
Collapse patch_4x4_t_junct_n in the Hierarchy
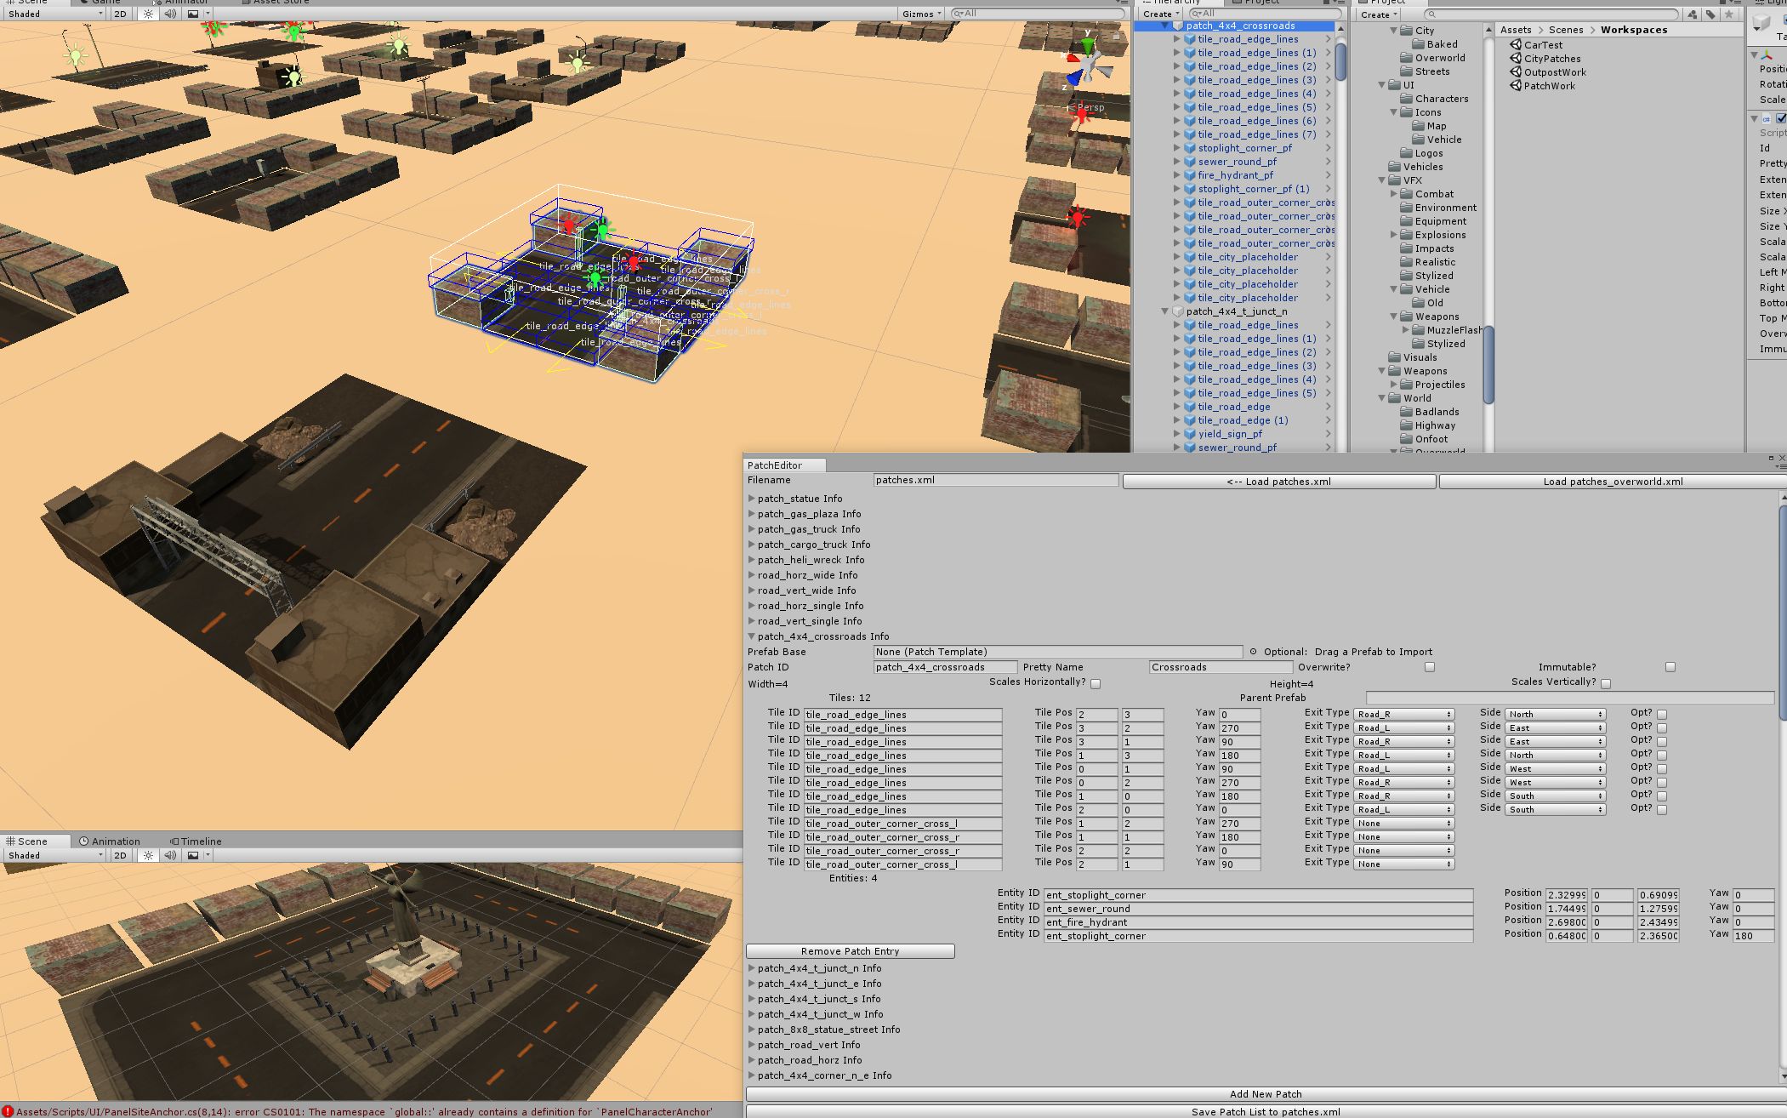tap(1164, 311)
